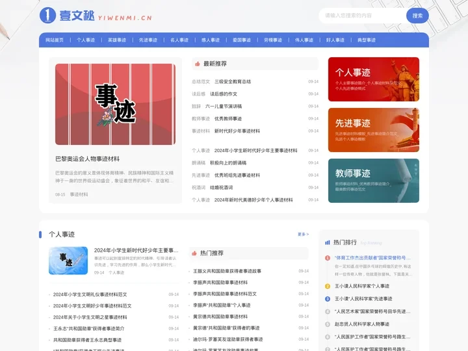Open 共和国勋章获得者王永志典型事迹
Viewport: 468px width, 351px height.
click(87, 340)
